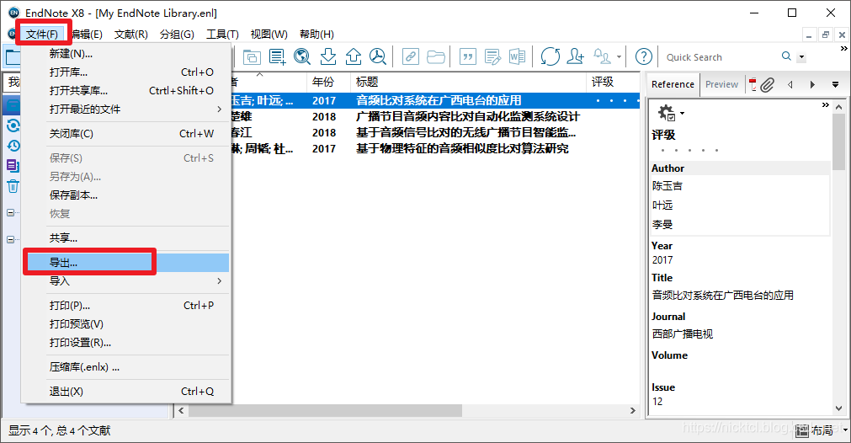The width and height of the screenshot is (851, 443).
Task: Choose 保存副本... menu entry
Action: 126,195
